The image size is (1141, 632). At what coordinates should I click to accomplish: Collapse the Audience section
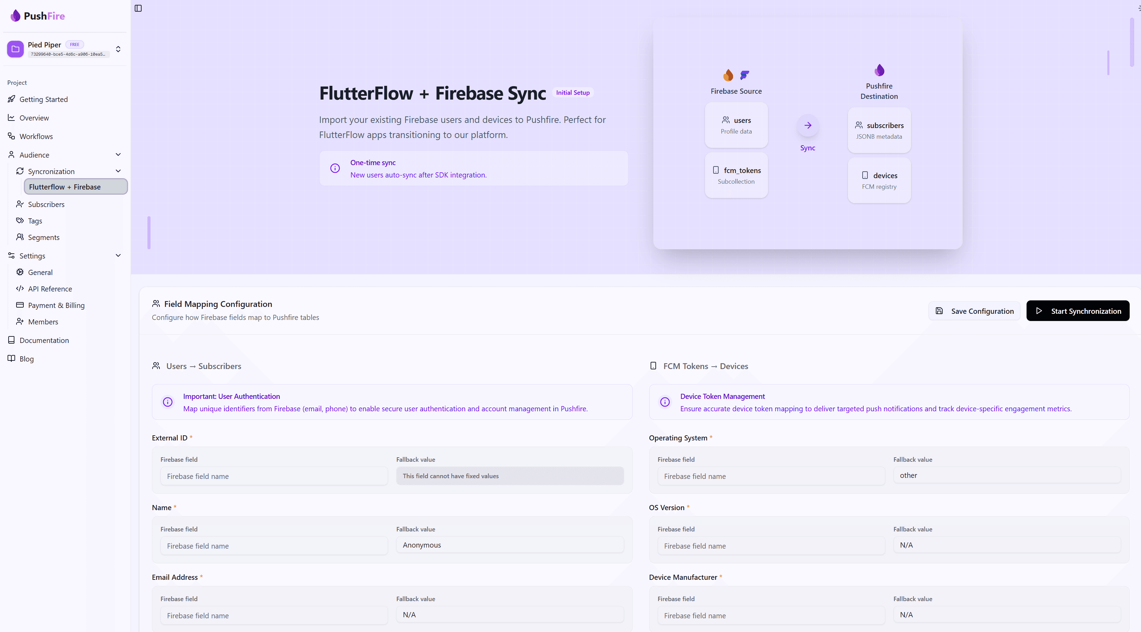[118, 154]
